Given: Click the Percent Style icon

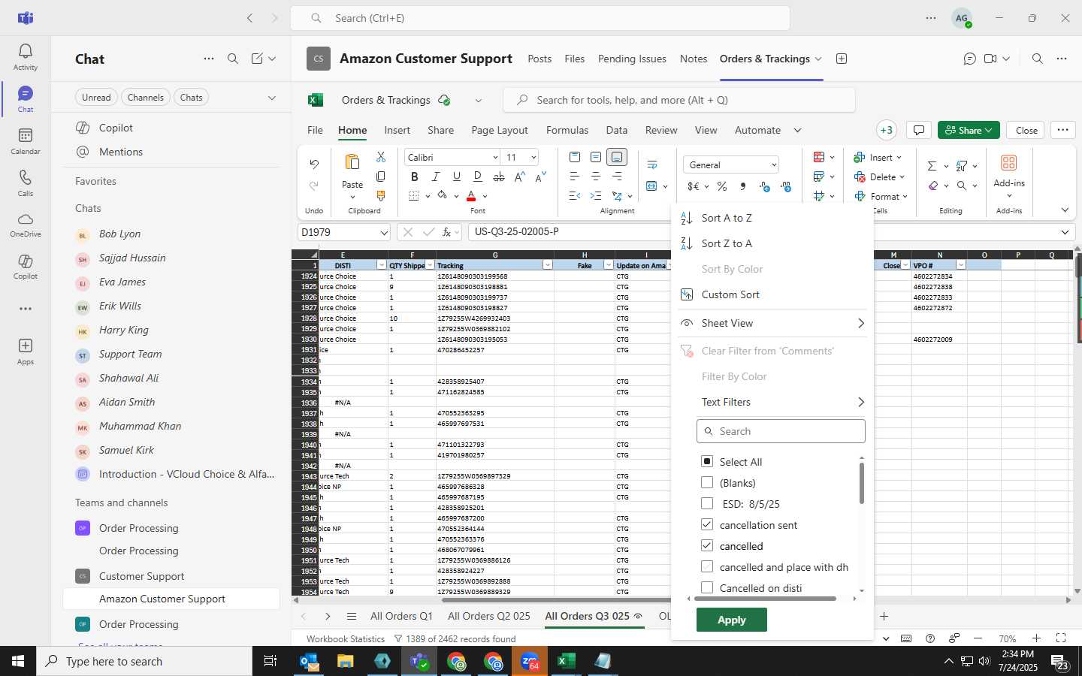Looking at the screenshot, I should coord(722,186).
